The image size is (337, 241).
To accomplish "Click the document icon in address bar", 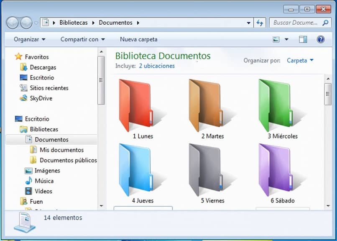I will pyautogui.click(x=46, y=22).
